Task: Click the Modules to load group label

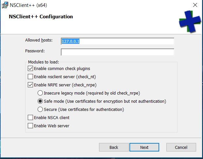Action: pos(43,62)
